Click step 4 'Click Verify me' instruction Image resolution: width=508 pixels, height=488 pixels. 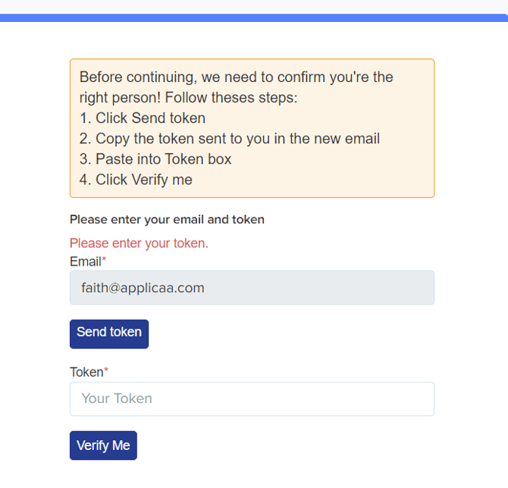[x=136, y=180]
